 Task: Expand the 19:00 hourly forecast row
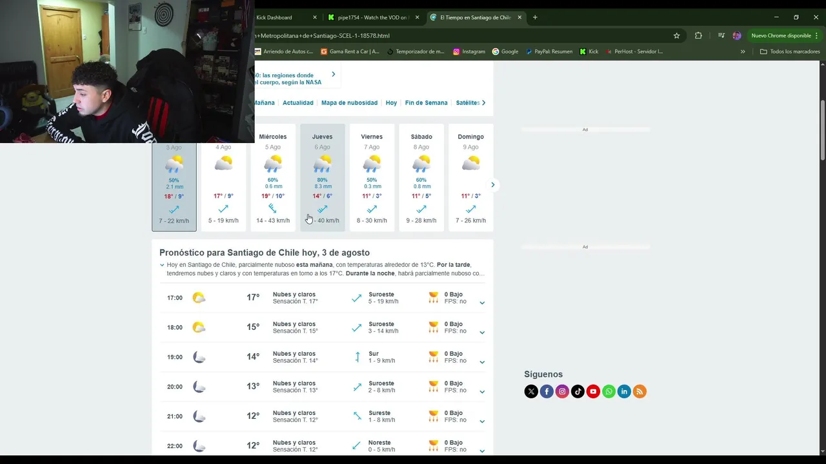482,362
